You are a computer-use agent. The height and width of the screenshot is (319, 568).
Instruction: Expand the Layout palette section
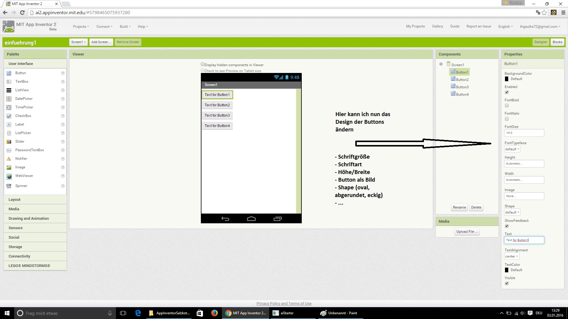pyautogui.click(x=35, y=200)
